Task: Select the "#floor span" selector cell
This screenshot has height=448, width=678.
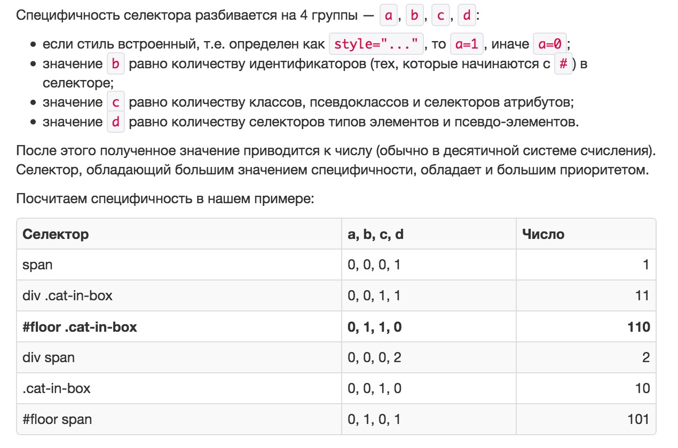Action: [57, 419]
